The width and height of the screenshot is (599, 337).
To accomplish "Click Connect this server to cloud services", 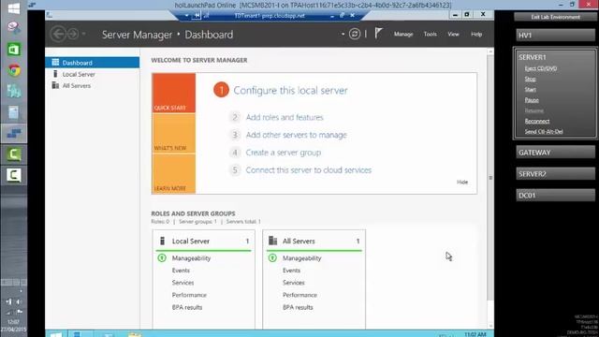I will point(308,170).
